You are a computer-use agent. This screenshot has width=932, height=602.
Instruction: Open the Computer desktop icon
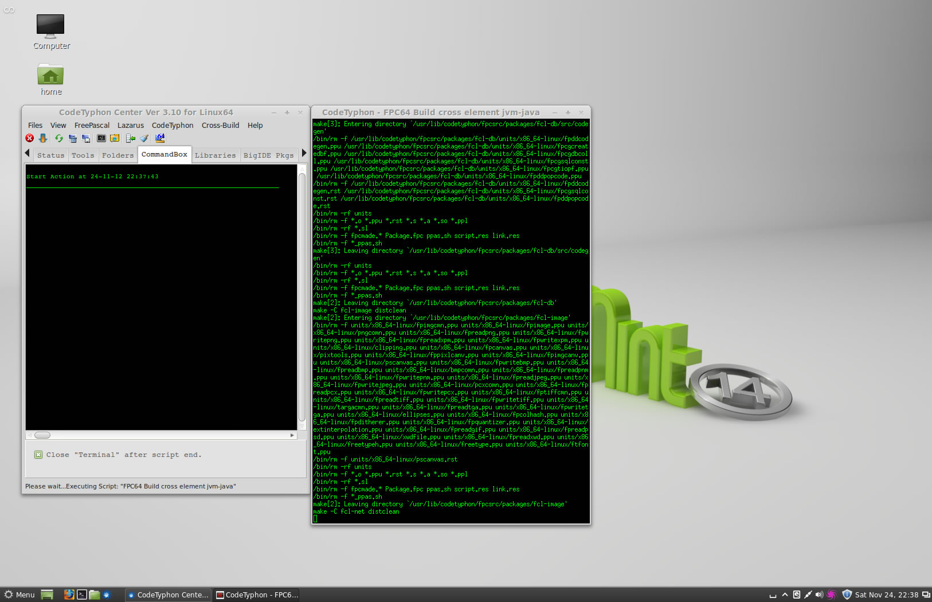51,32
